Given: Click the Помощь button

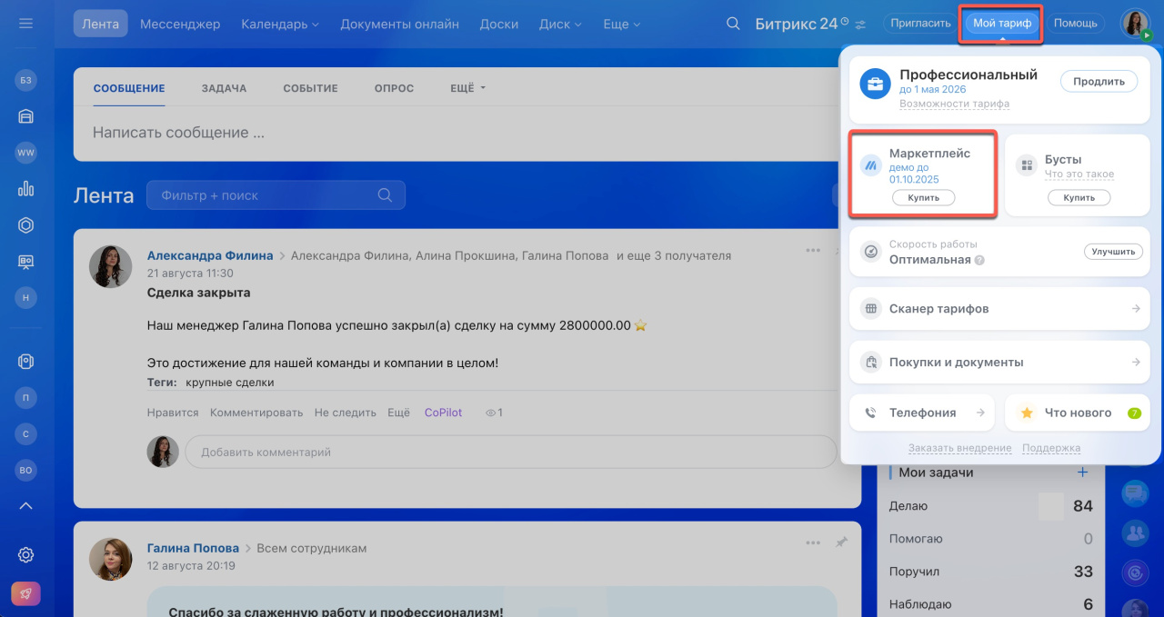Looking at the screenshot, I should 1075,24.
